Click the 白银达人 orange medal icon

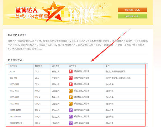coord(71,91)
